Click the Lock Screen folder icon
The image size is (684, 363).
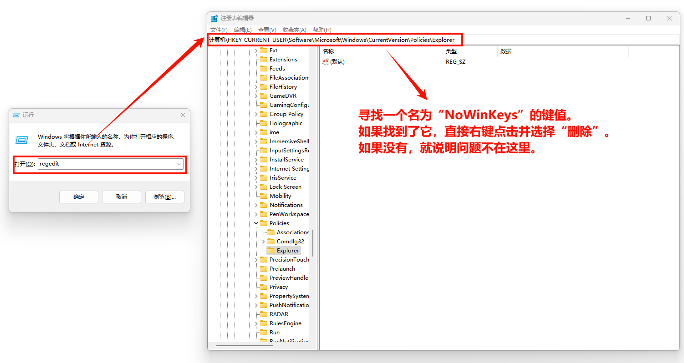click(x=265, y=187)
